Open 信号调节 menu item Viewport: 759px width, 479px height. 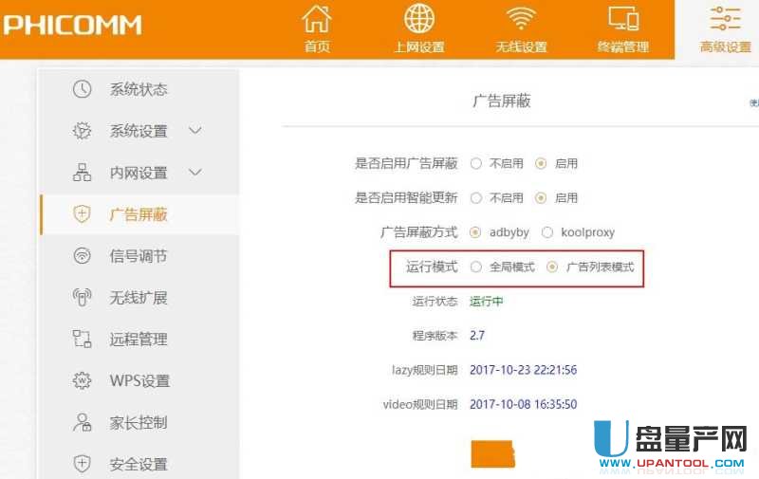[x=139, y=255]
